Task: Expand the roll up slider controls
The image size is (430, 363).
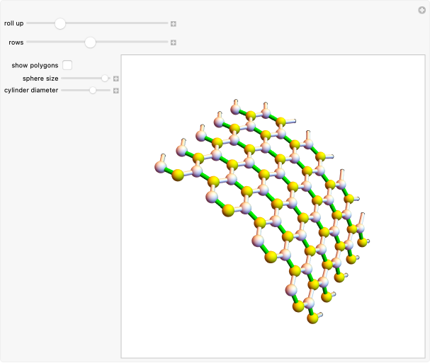Action: (x=173, y=24)
